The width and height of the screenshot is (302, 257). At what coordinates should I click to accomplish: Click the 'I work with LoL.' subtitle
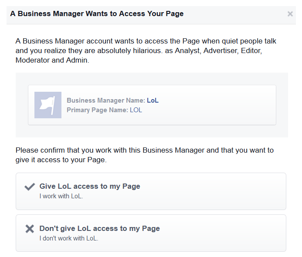tap(61, 196)
